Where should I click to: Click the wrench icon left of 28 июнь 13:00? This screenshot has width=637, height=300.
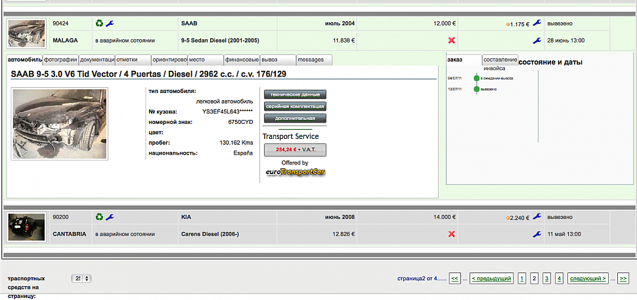(537, 41)
